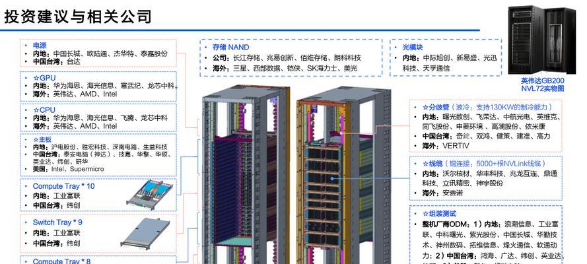587x264 pixels.
Task: Select the ☆分歧管 liquid cooling heading
Action: (x=487, y=107)
